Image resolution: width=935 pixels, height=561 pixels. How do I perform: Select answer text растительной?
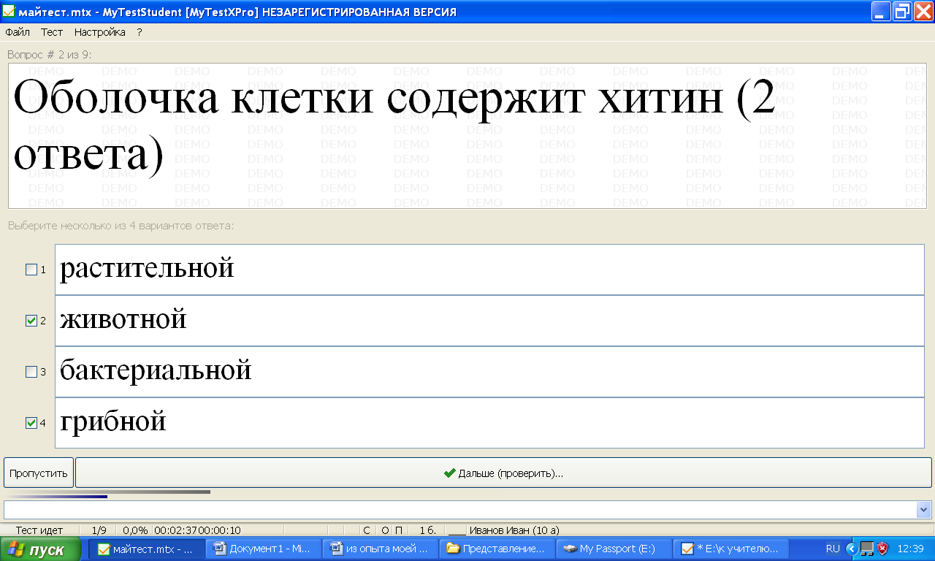click(x=147, y=268)
